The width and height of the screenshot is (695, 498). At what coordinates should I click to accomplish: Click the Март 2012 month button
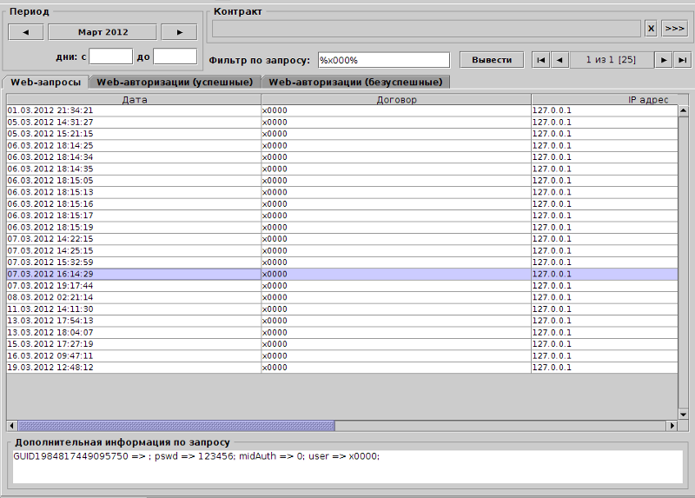pyautogui.click(x=103, y=32)
